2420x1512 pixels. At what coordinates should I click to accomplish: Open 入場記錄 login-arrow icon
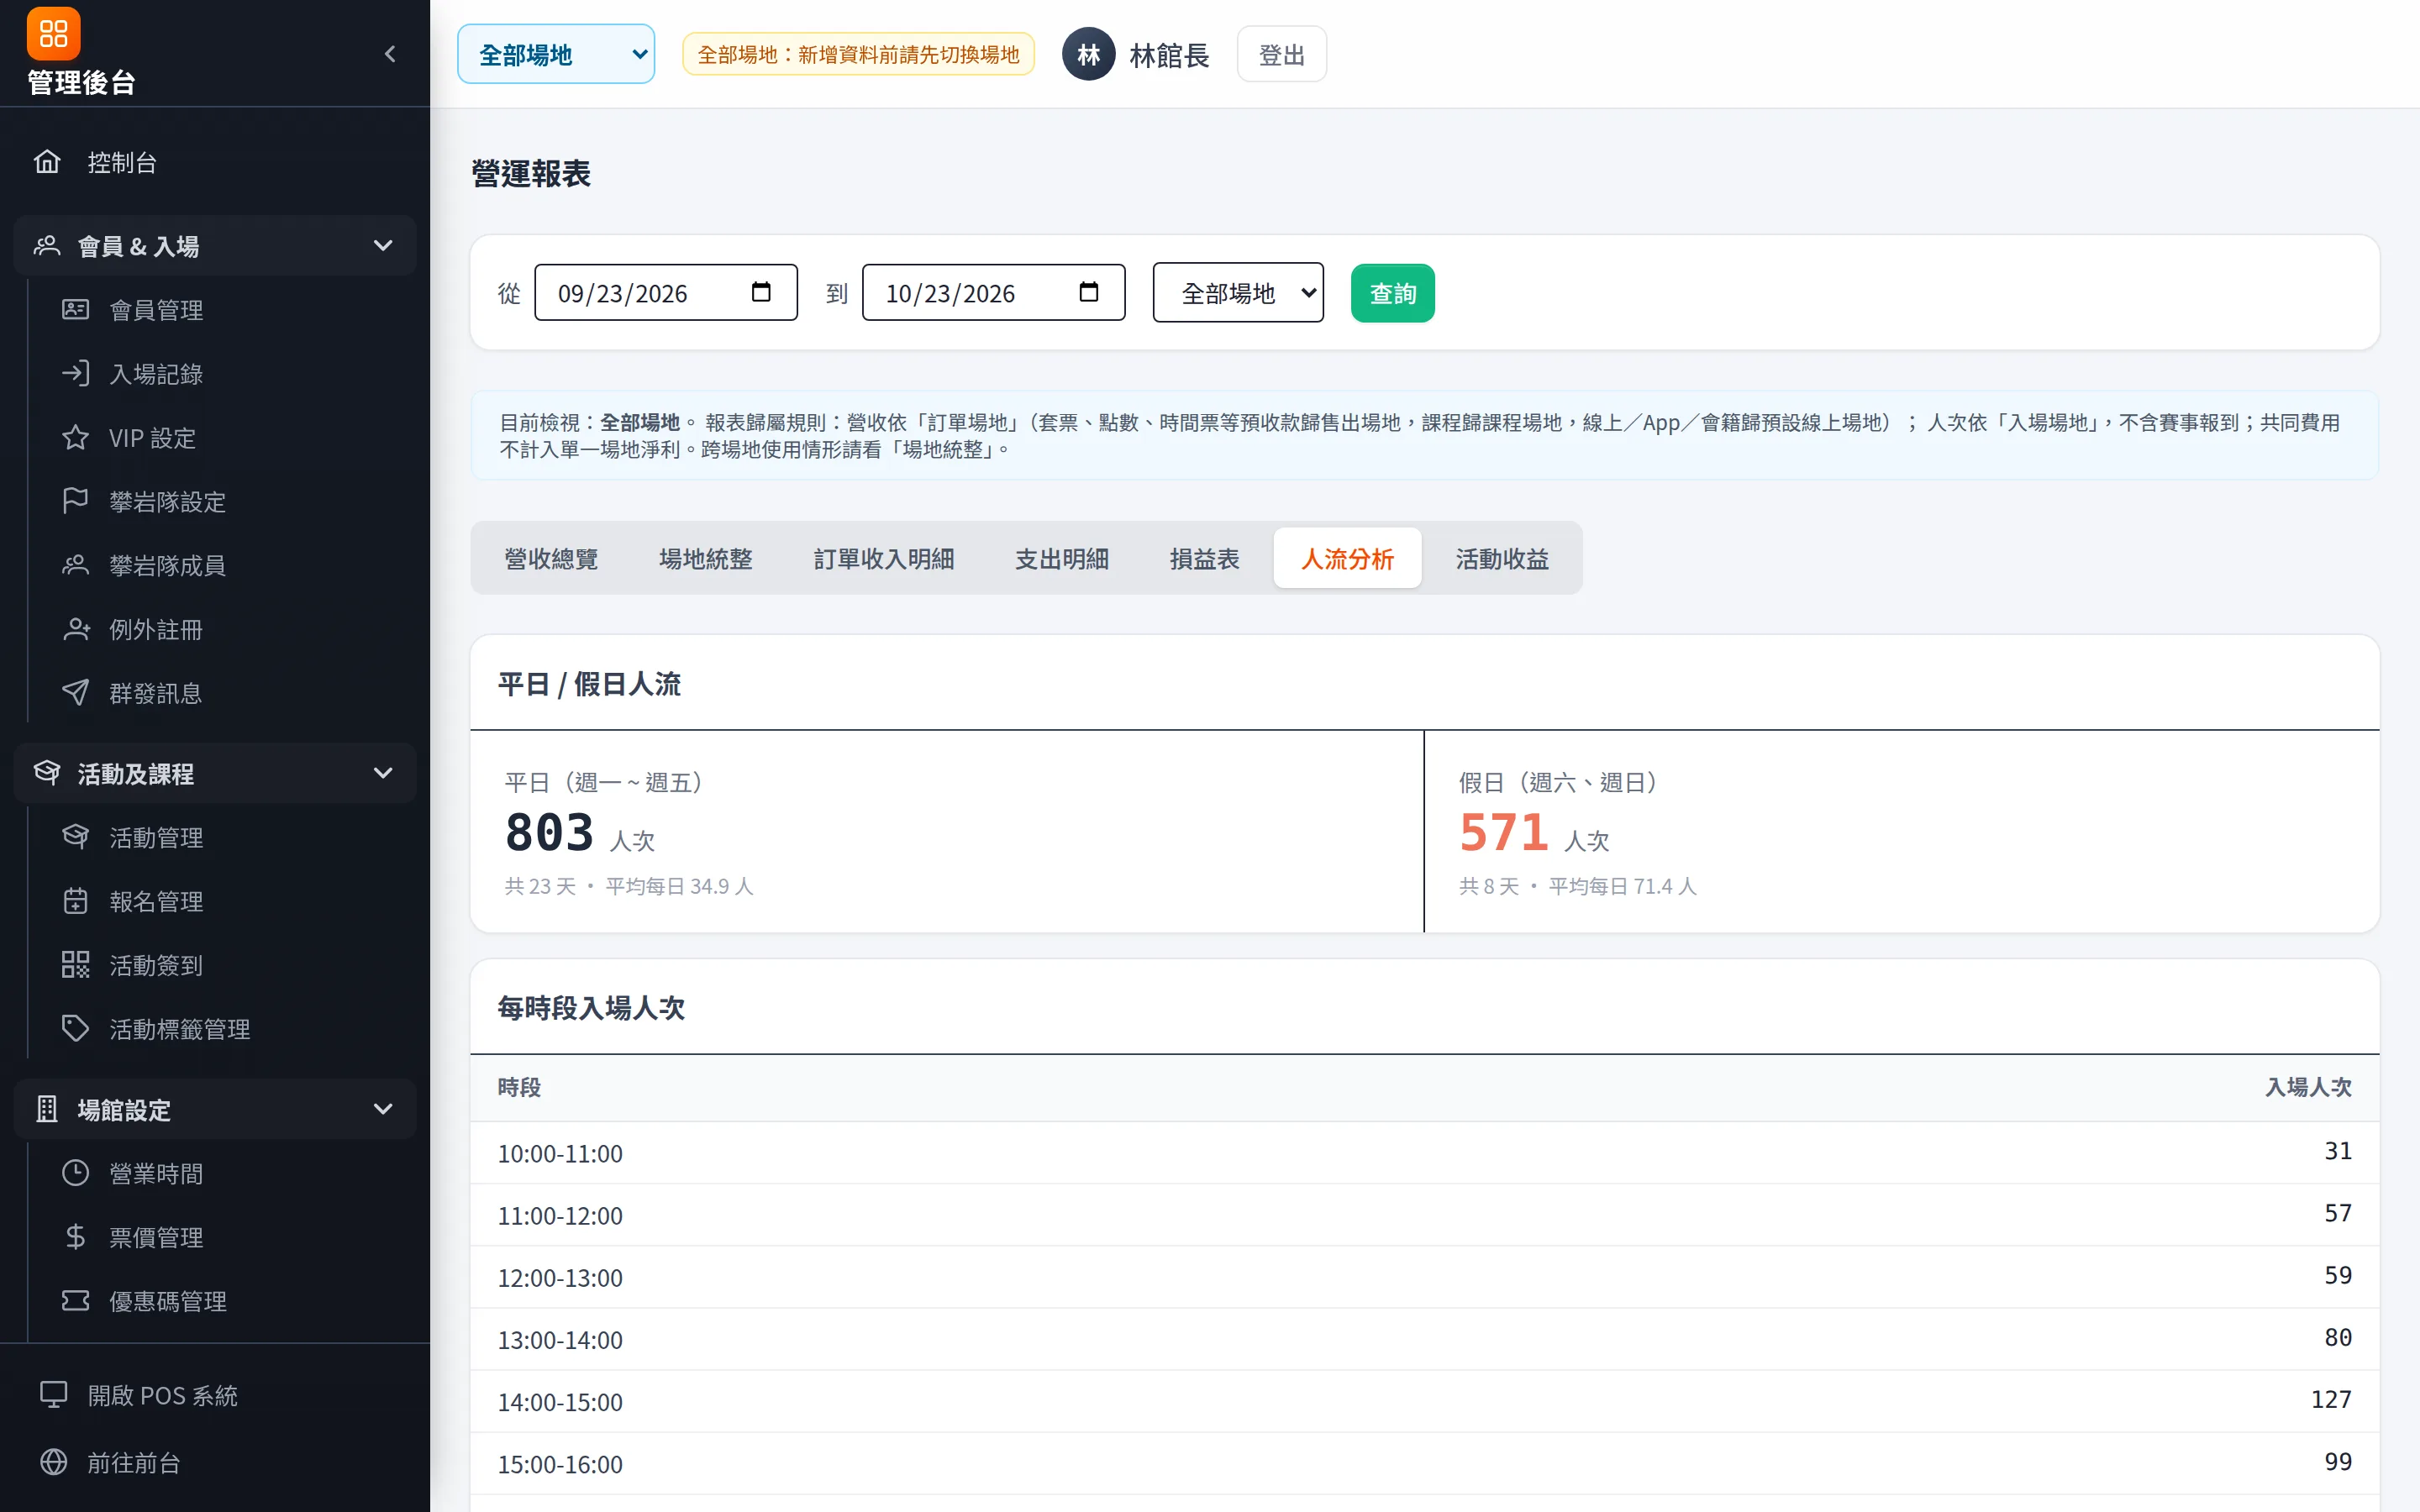click(76, 374)
